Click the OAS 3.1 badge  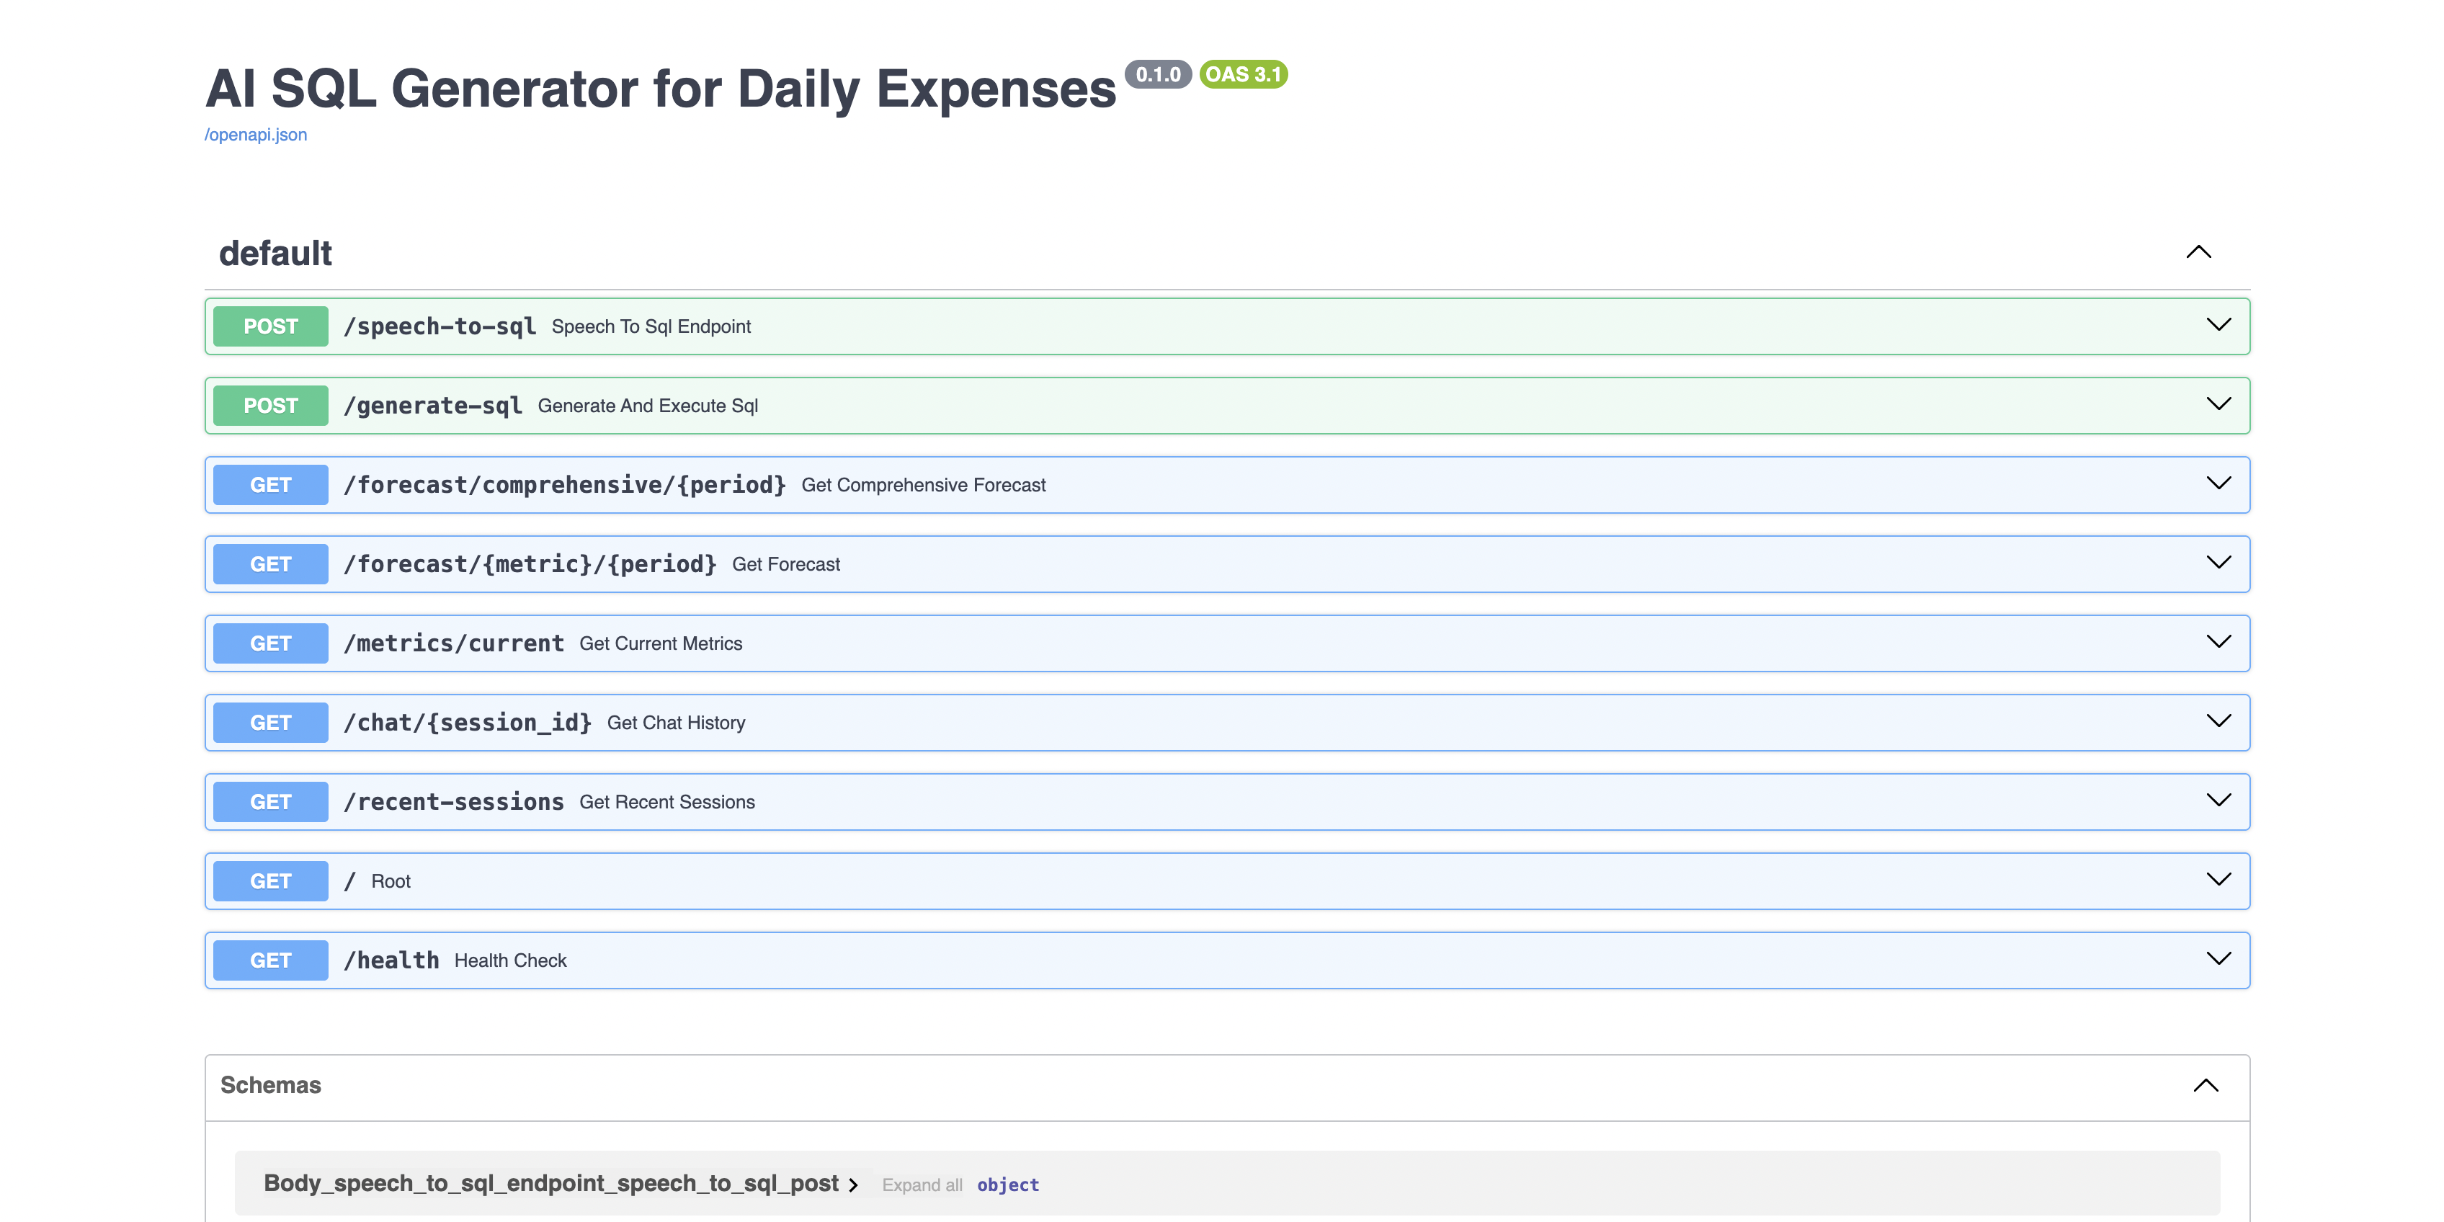pyautogui.click(x=1243, y=74)
